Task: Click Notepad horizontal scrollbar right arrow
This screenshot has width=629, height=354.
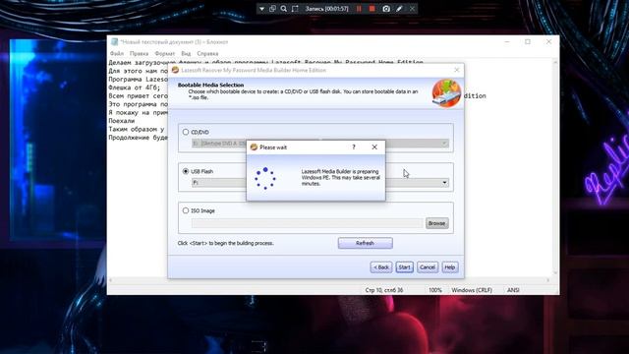Action: (x=548, y=280)
